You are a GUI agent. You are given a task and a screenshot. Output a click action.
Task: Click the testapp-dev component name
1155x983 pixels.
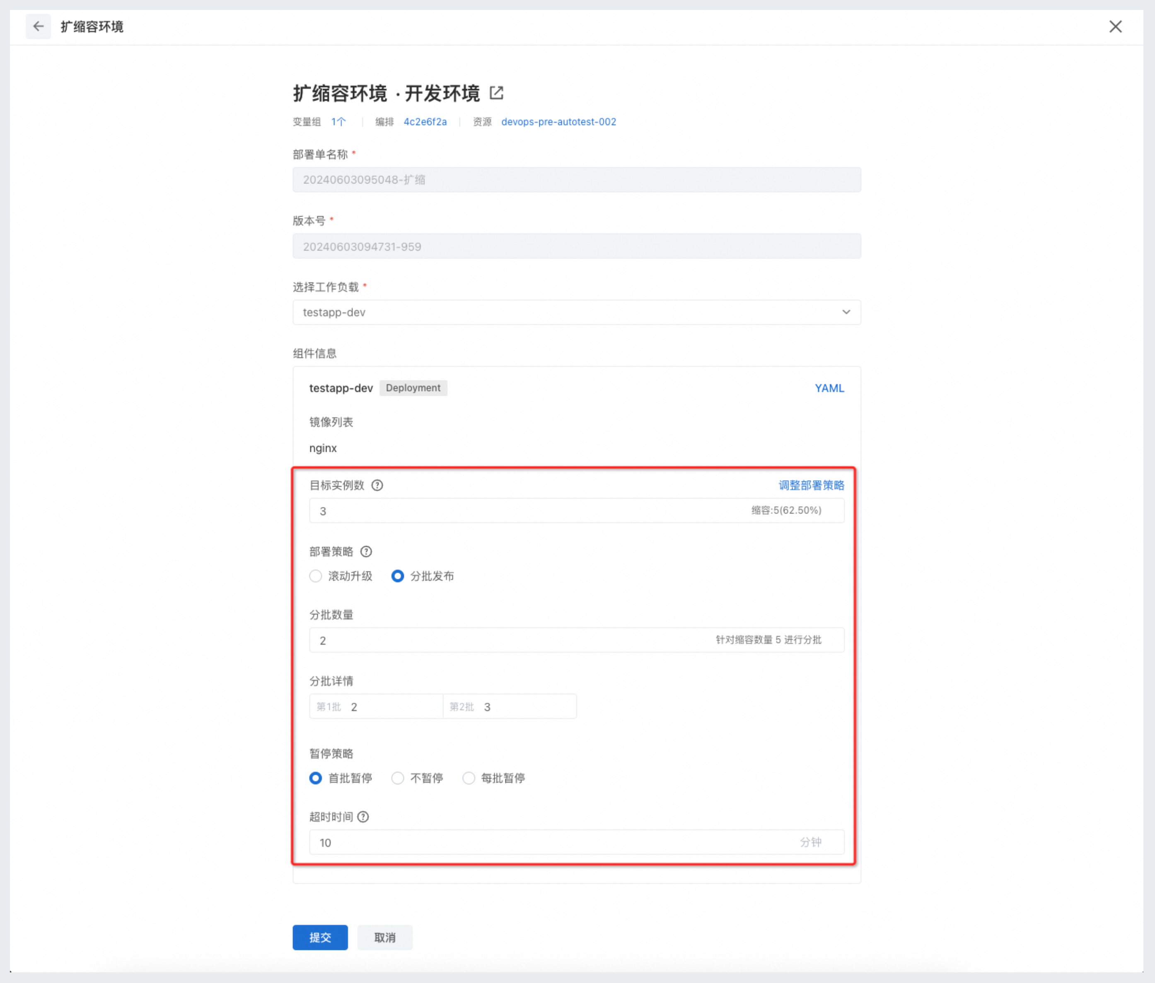[x=341, y=388]
